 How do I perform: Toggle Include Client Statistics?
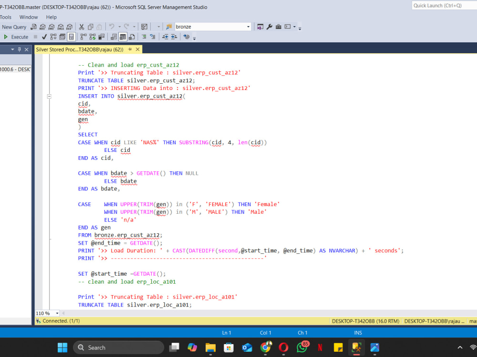(102, 37)
